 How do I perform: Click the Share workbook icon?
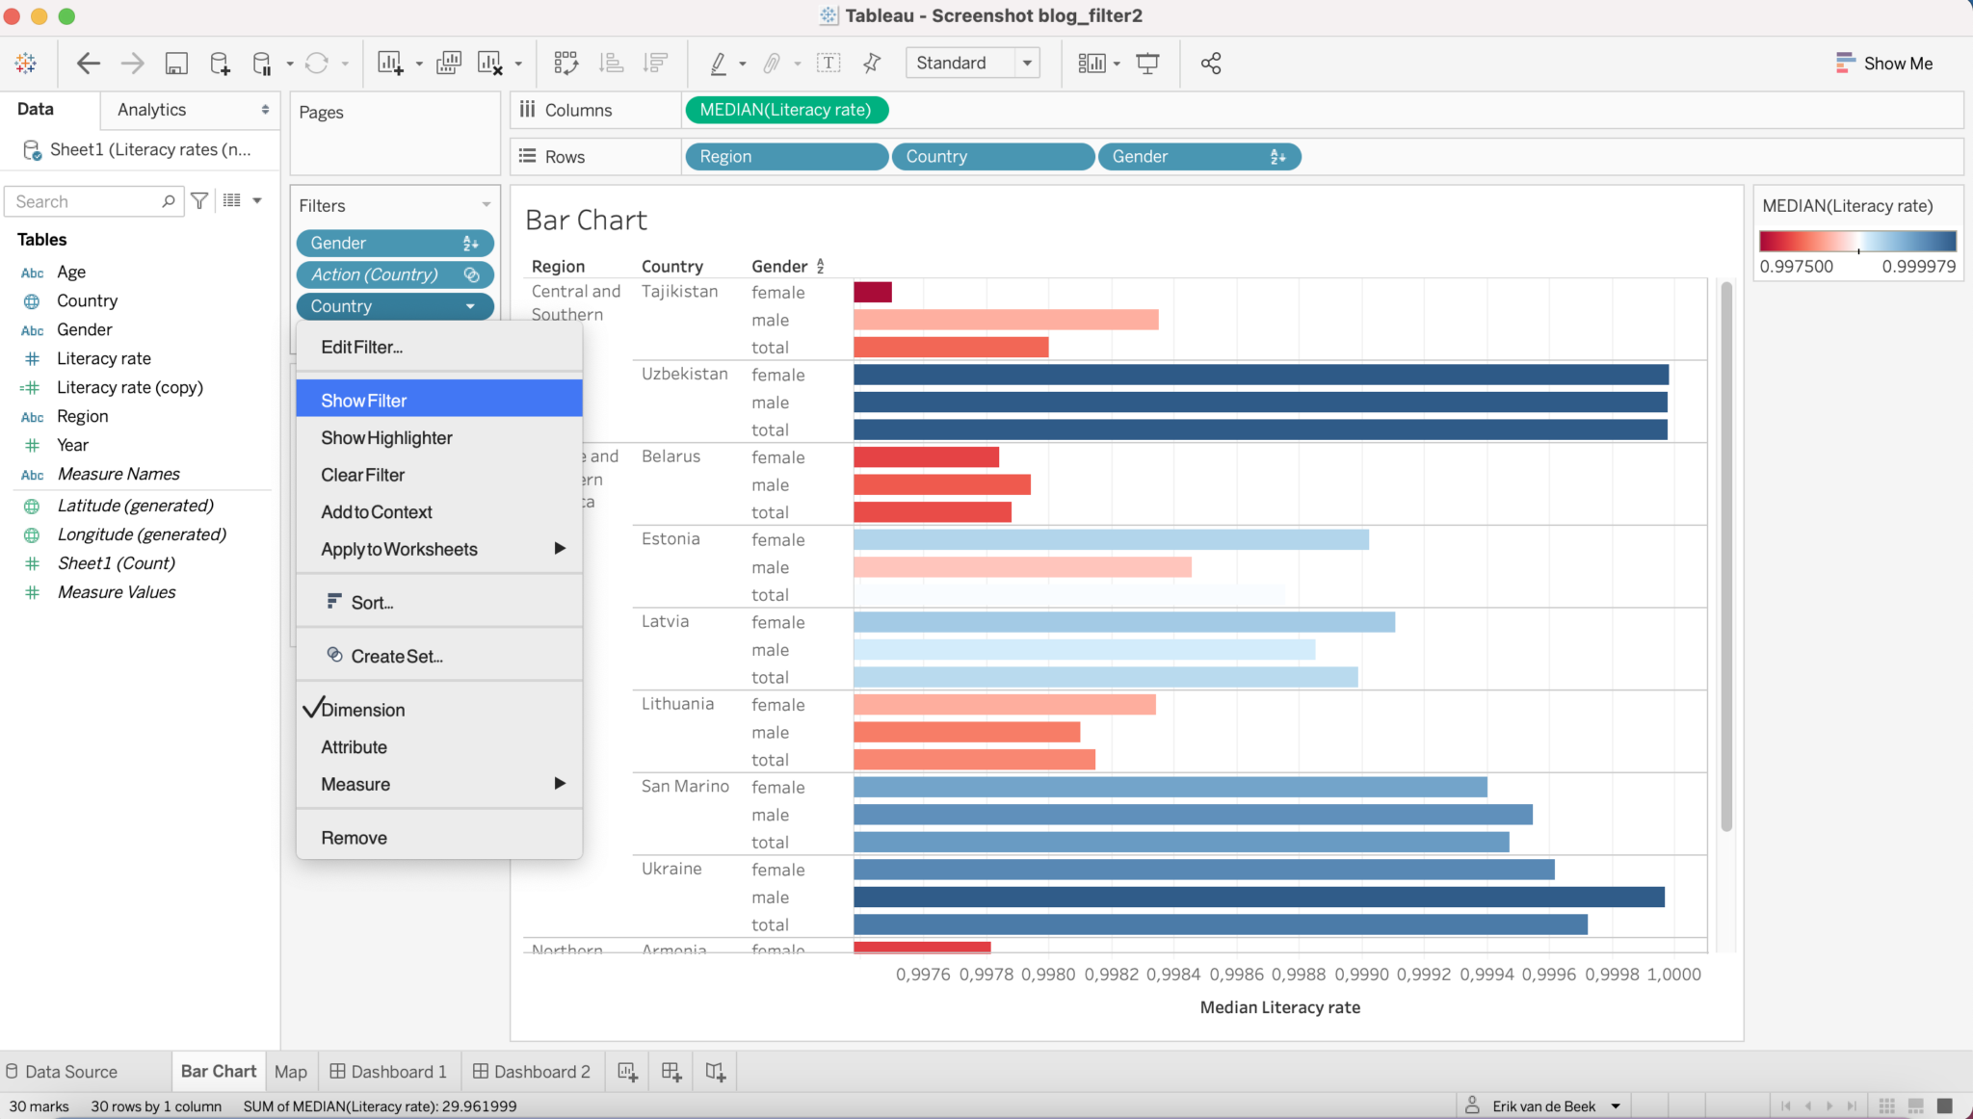1210,63
